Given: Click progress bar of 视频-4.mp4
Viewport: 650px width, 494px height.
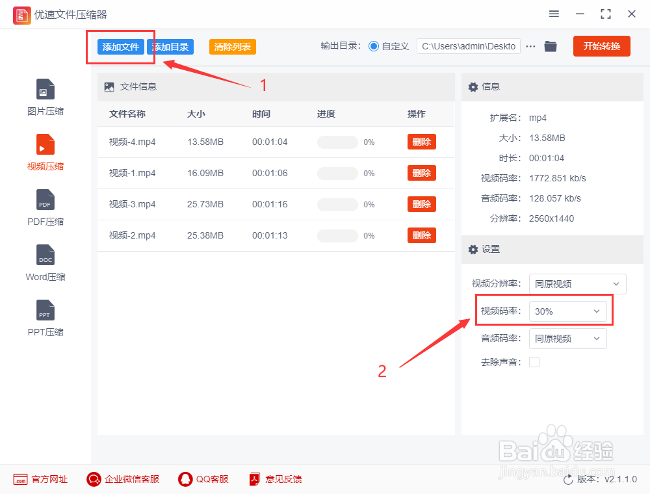Looking at the screenshot, I should tap(337, 142).
